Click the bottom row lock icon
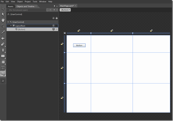This screenshot has height=121, width=173. coord(62,98)
